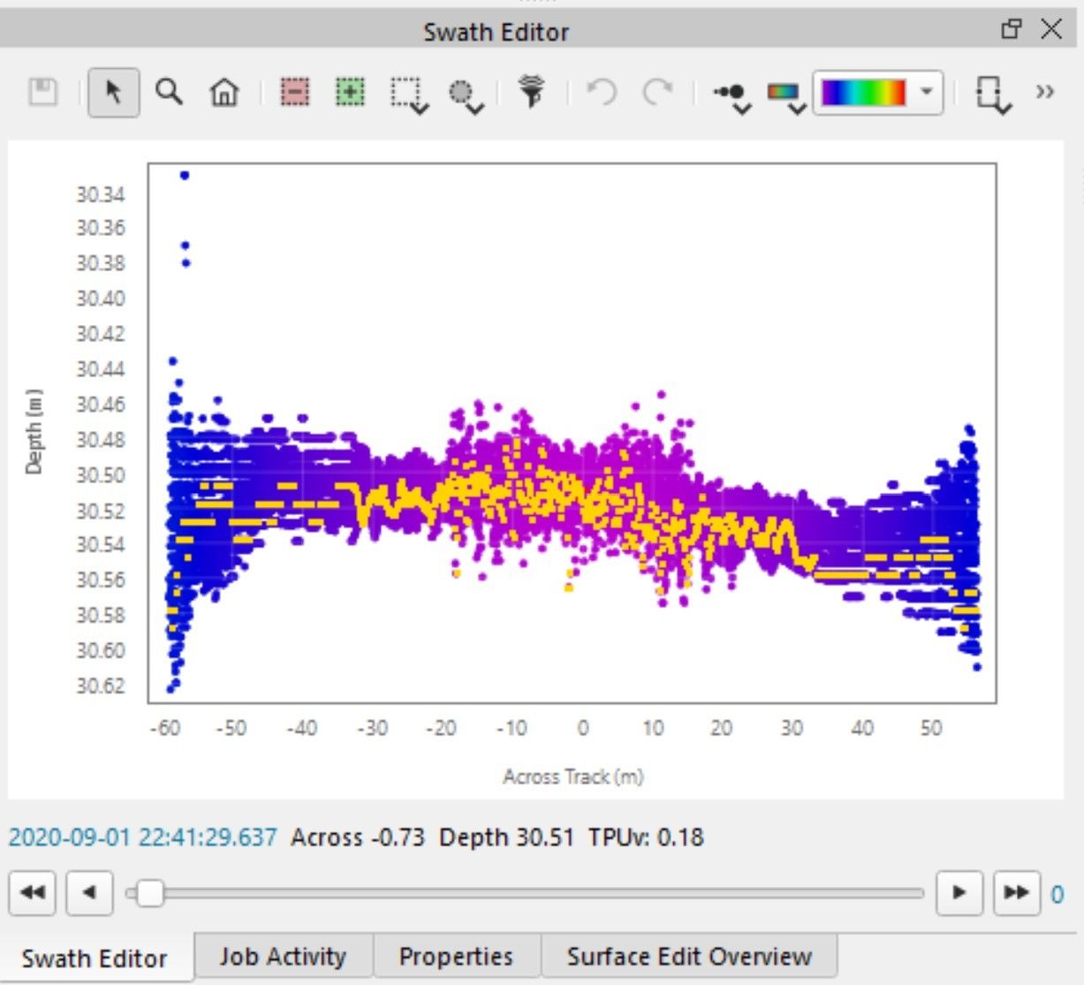
Task: Run the tornado filter tool
Action: coord(531,93)
